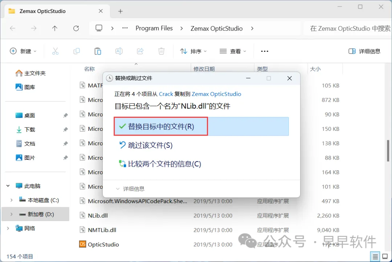Toggle the 详细信息 details pane button

pos(364,51)
